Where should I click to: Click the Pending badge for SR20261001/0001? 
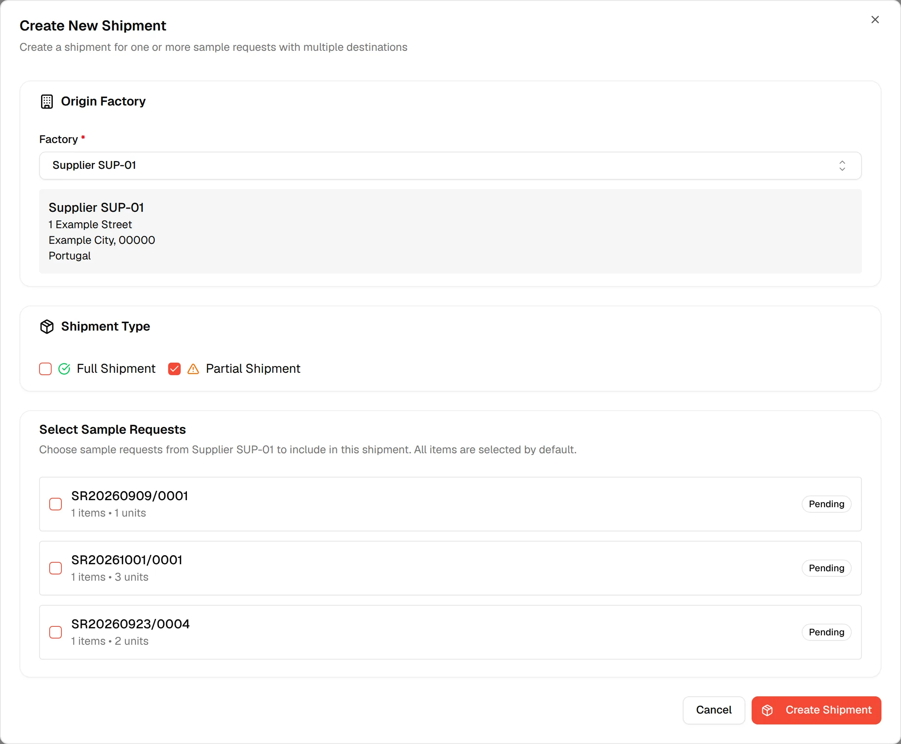[826, 568]
